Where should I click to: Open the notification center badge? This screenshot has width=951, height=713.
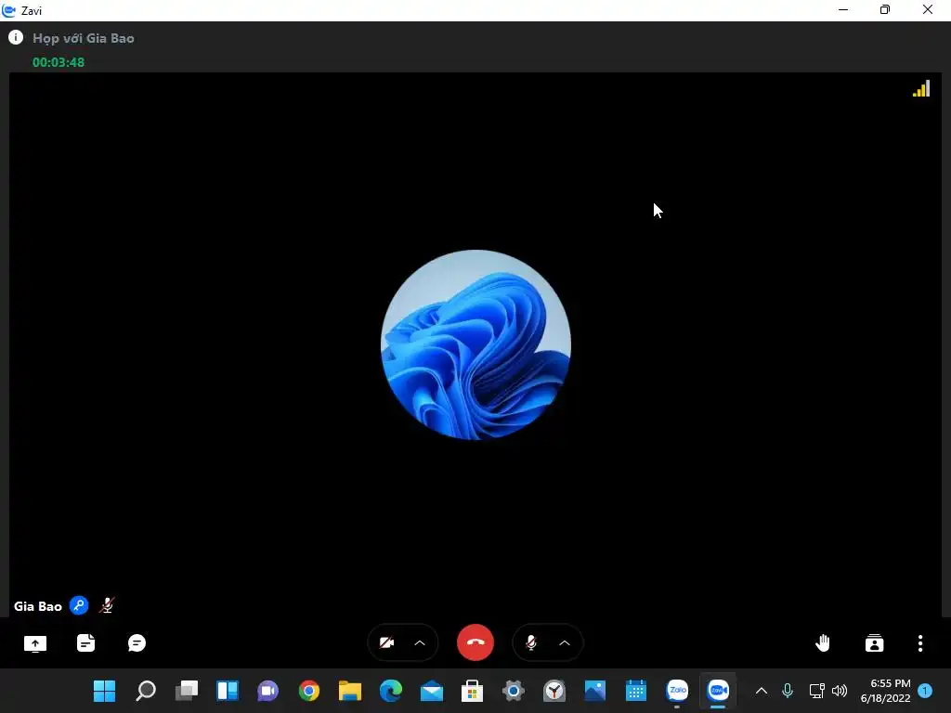(925, 691)
